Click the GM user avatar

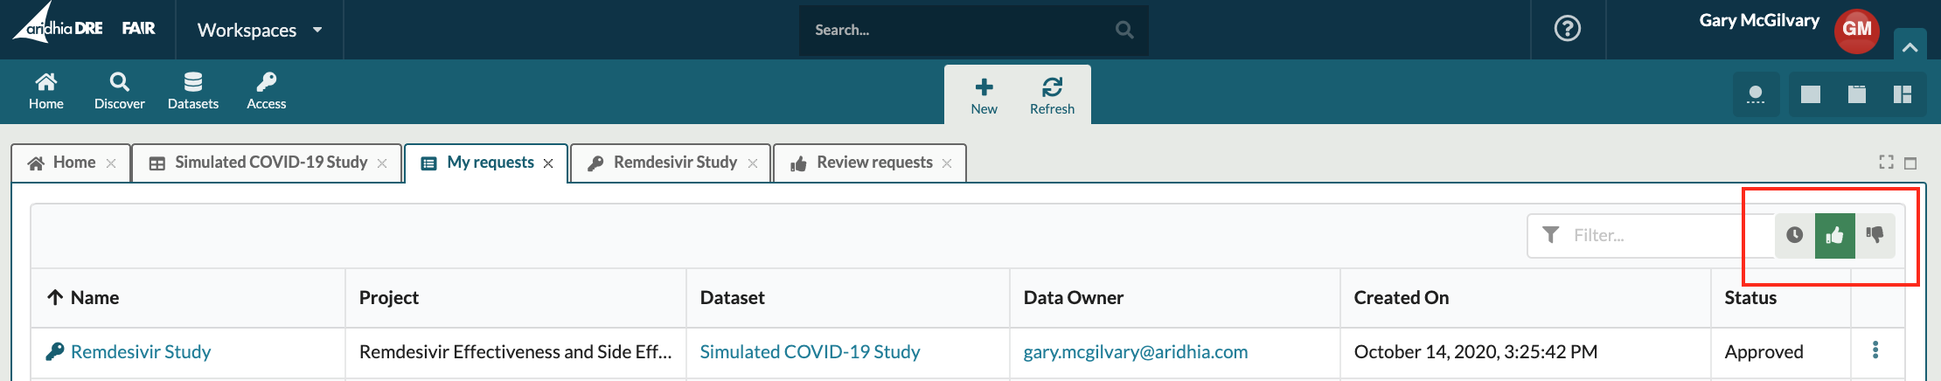point(1856,31)
